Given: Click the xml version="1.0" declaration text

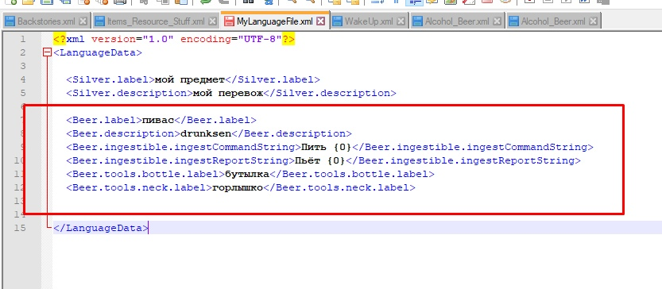Looking at the screenshot, I should 120,39.
